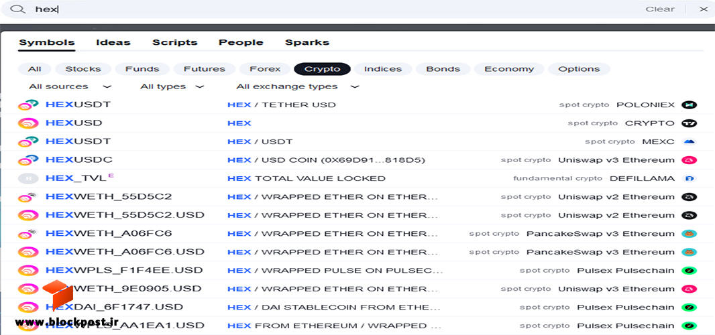Select the HEXWETH_A06FC6 symbol

coord(109,233)
